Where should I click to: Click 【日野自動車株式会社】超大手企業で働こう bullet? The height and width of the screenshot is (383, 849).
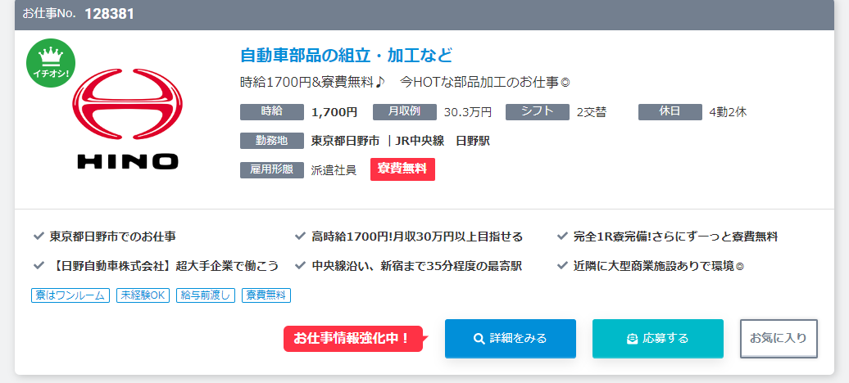coord(164,266)
